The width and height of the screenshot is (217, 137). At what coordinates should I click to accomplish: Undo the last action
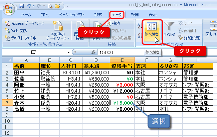[x=29, y=6]
